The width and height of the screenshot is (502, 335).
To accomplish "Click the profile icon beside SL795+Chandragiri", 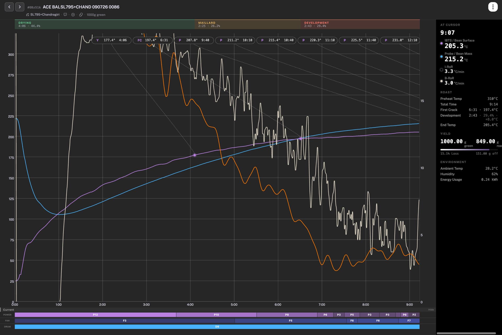I will click(x=27, y=15).
